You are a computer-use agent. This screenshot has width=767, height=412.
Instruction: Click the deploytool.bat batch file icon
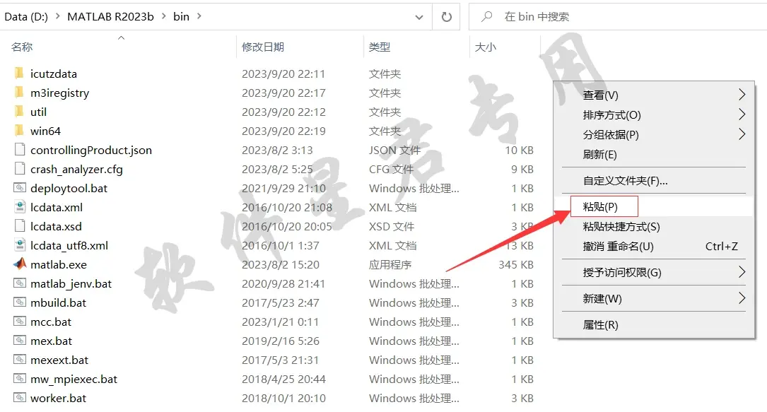click(x=20, y=188)
